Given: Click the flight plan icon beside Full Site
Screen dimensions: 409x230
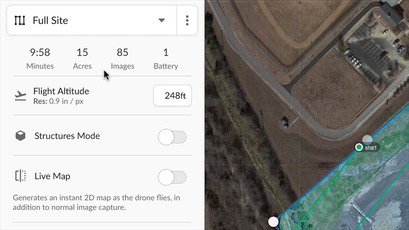Looking at the screenshot, I should pyautogui.click(x=20, y=20).
